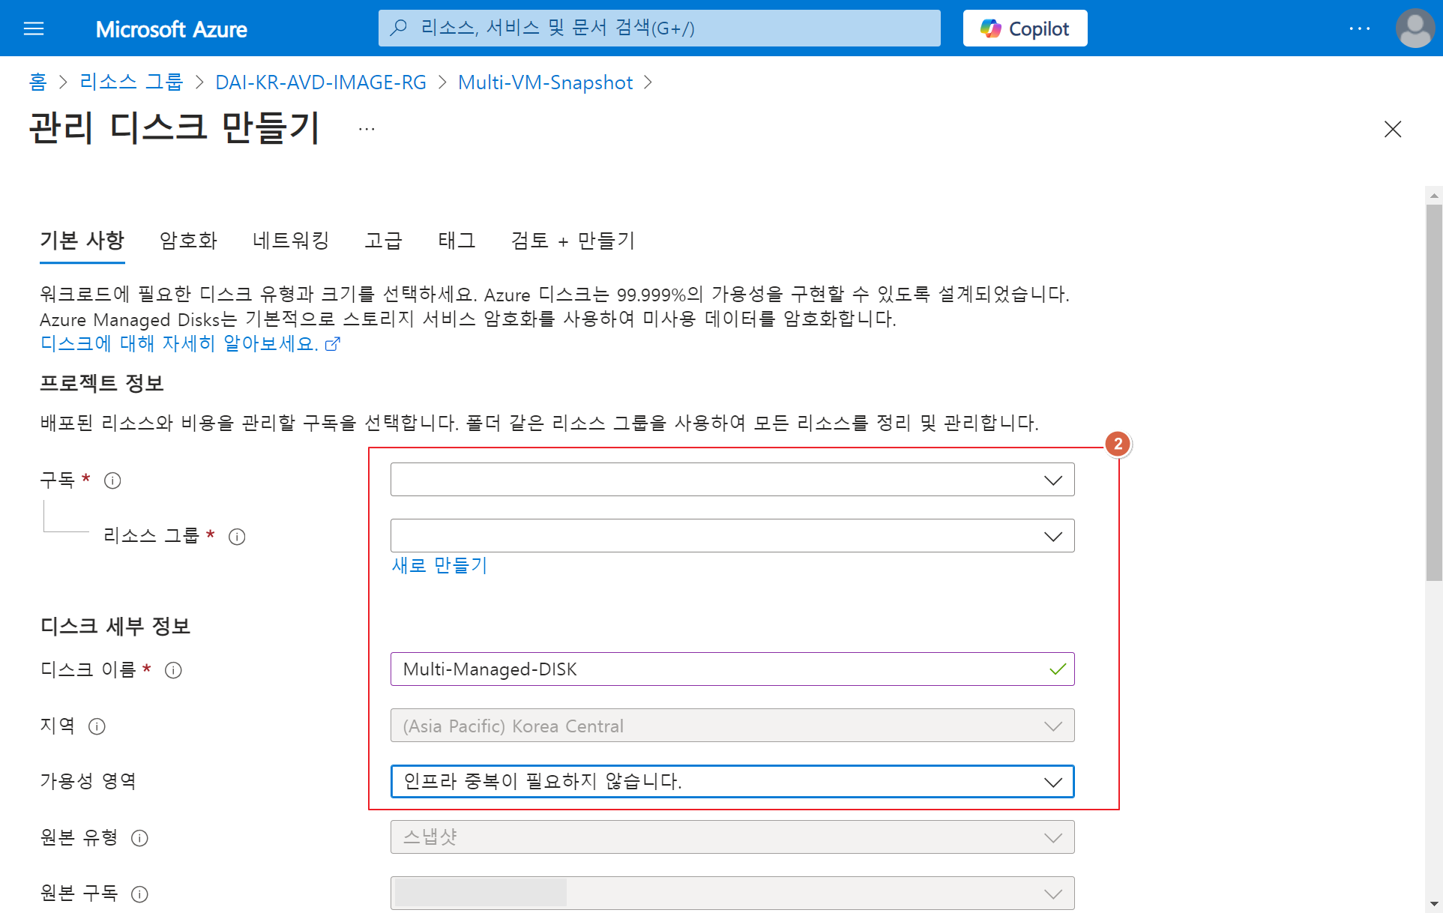
Task: Click the info icon next to 디스크 이름
Action: [x=173, y=670]
